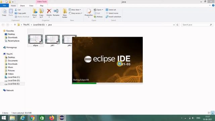Switch to the Play ribbon tab

click(x=42, y=6)
